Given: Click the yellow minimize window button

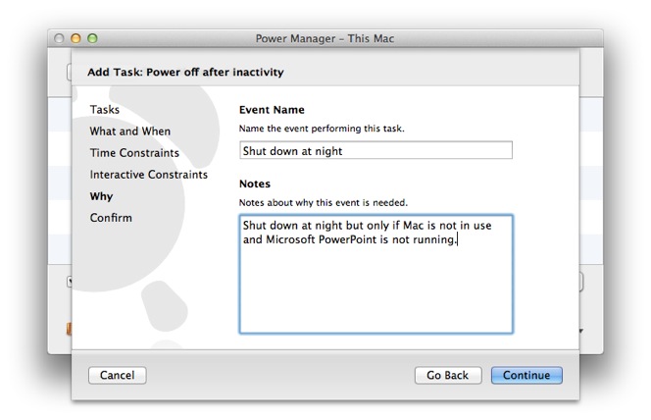Looking at the screenshot, I should pos(75,38).
